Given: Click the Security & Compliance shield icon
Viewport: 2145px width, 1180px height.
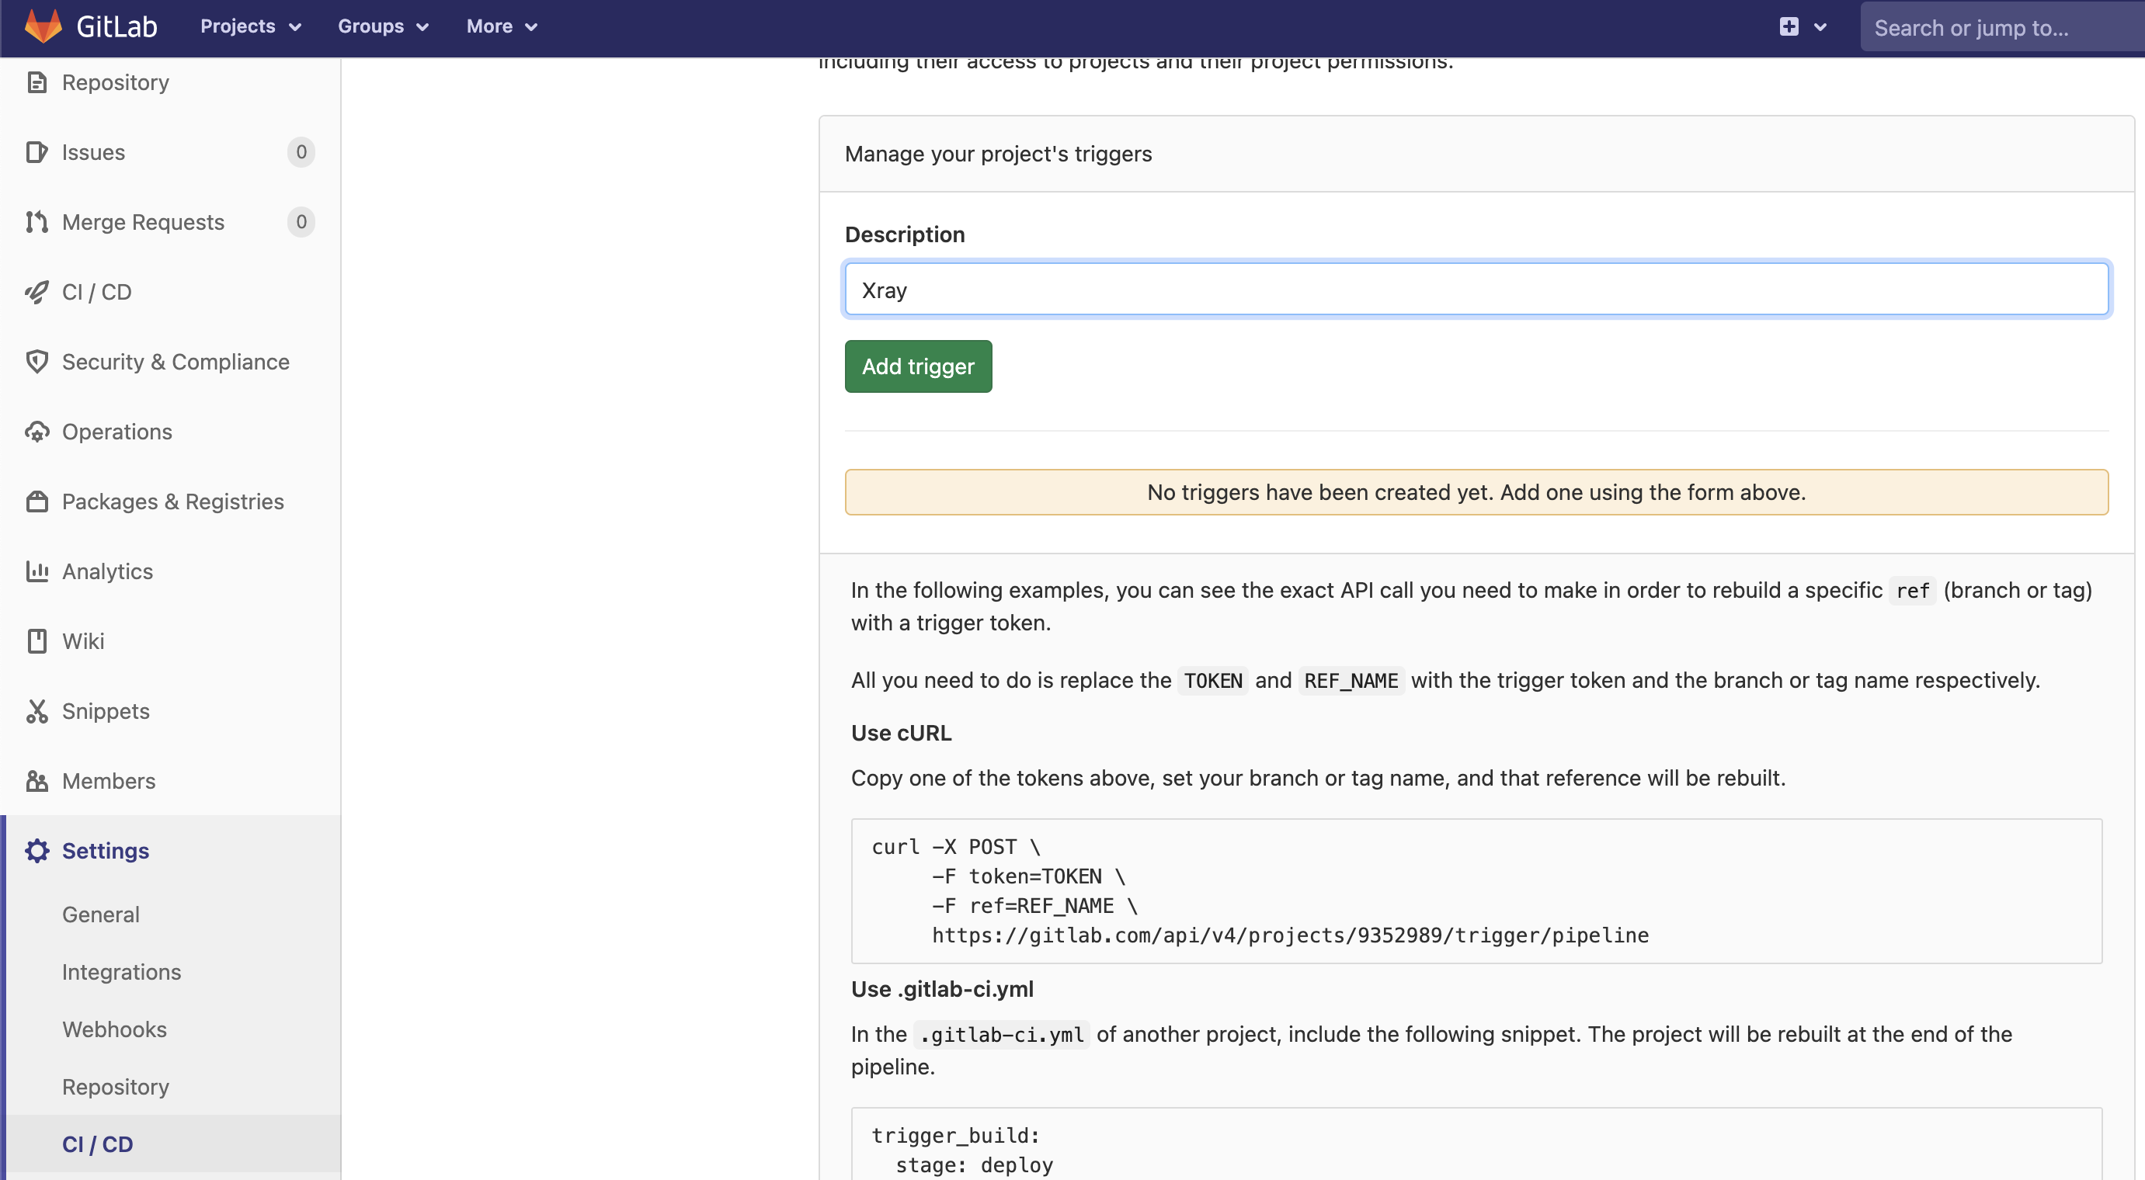Looking at the screenshot, I should click(37, 362).
